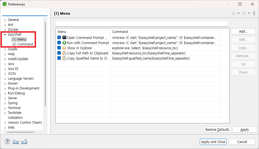Image resolution: width=259 pixels, height=149 pixels.
Task: Open the forward history dropdown arrow
Action: pyautogui.click(x=249, y=13)
